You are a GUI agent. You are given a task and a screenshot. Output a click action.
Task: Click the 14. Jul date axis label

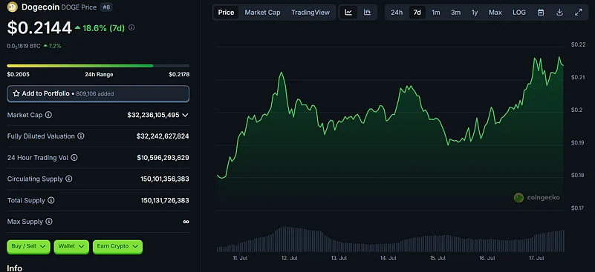click(388, 258)
